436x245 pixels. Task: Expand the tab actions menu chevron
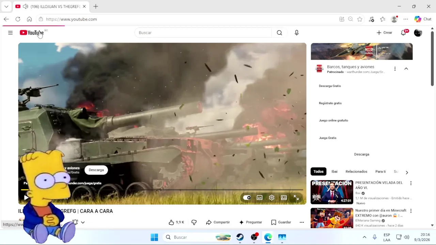pos(6,6)
